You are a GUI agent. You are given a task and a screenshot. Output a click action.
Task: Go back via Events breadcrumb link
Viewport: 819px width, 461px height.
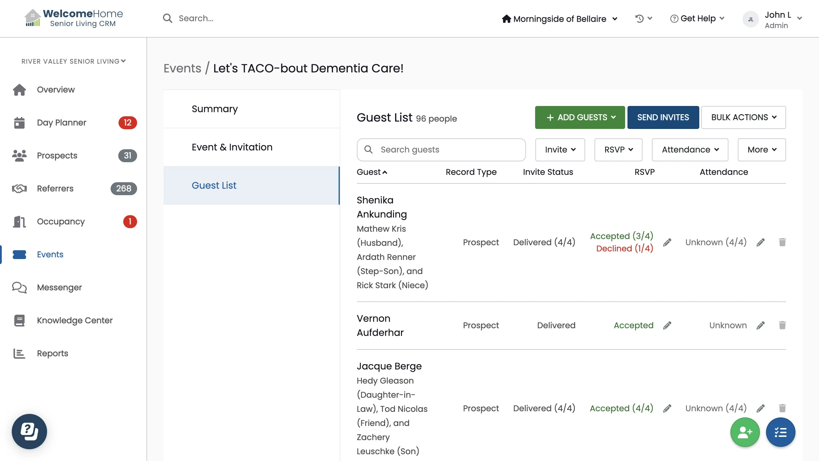(x=182, y=68)
